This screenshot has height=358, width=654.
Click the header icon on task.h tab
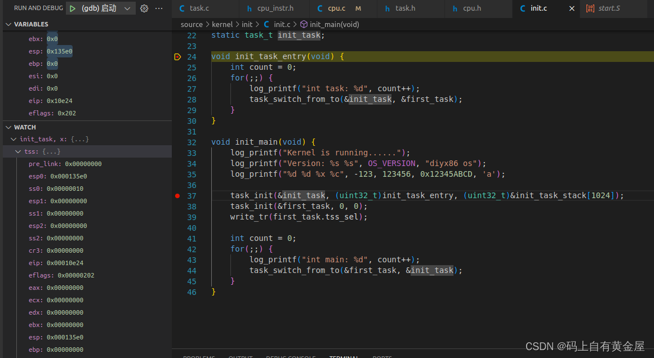[x=388, y=8]
